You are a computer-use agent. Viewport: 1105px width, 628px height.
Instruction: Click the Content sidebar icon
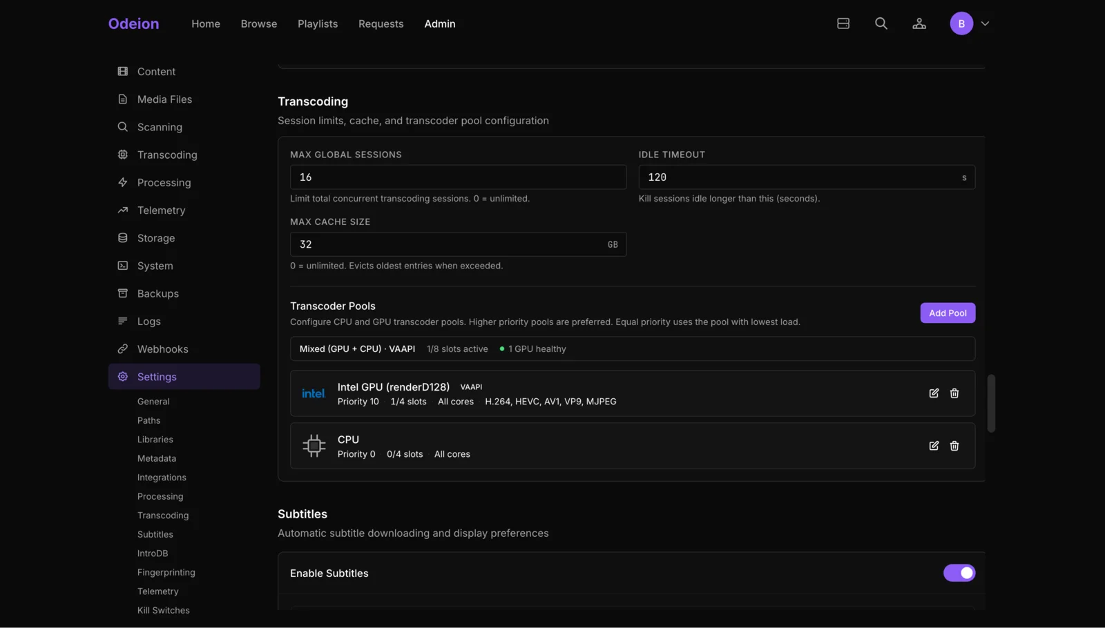tap(122, 71)
